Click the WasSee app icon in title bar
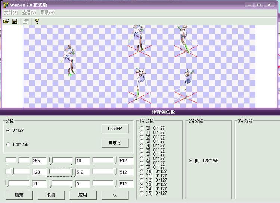 click(6, 5)
